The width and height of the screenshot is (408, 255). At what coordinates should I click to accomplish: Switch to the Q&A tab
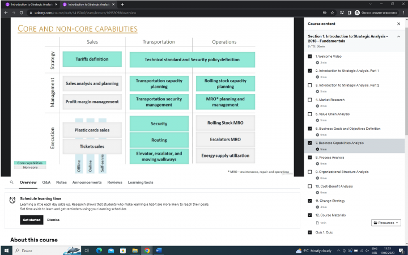point(46,182)
